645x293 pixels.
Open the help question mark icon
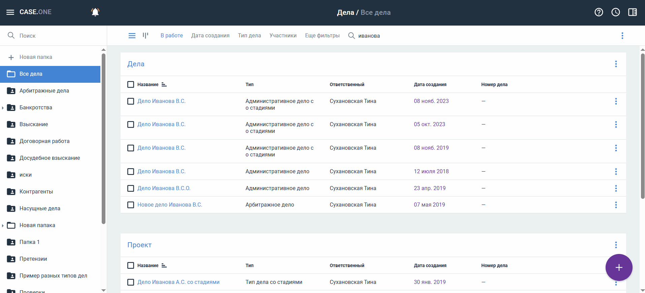click(599, 12)
